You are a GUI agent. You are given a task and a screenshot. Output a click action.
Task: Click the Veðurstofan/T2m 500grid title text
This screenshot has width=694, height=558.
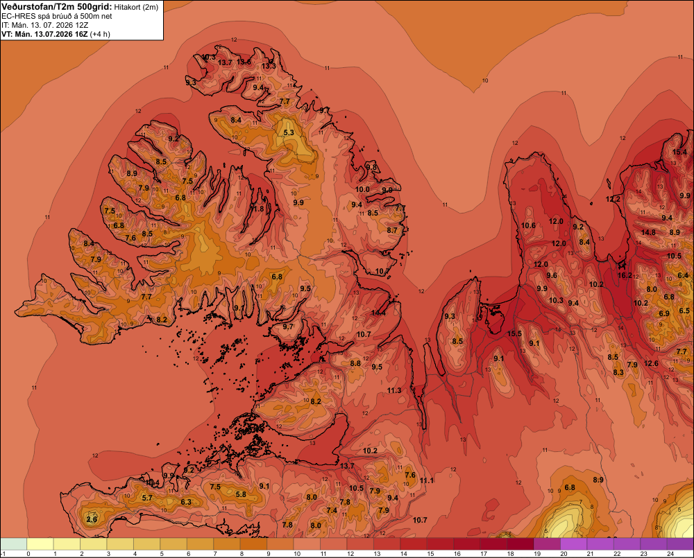(56, 6)
